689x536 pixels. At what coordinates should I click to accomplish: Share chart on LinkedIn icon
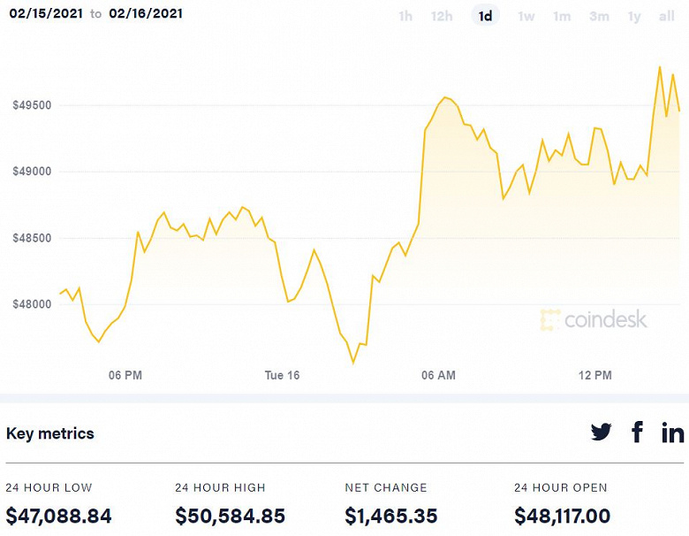click(672, 432)
